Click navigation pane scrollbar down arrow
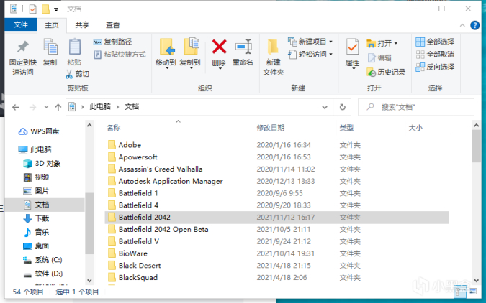 click(89, 281)
